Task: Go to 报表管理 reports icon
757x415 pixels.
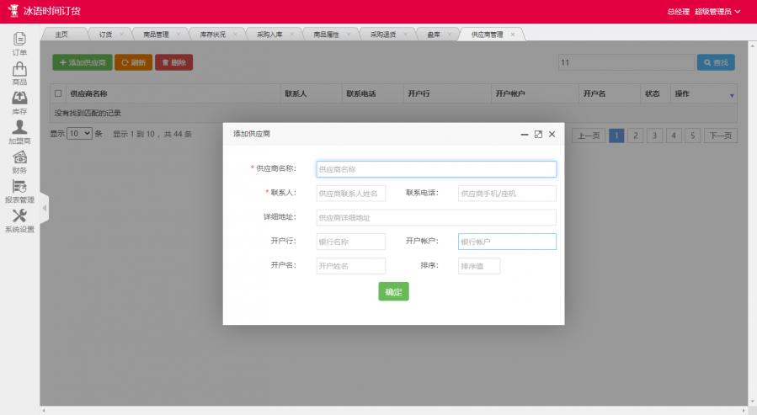Action: pos(19,187)
